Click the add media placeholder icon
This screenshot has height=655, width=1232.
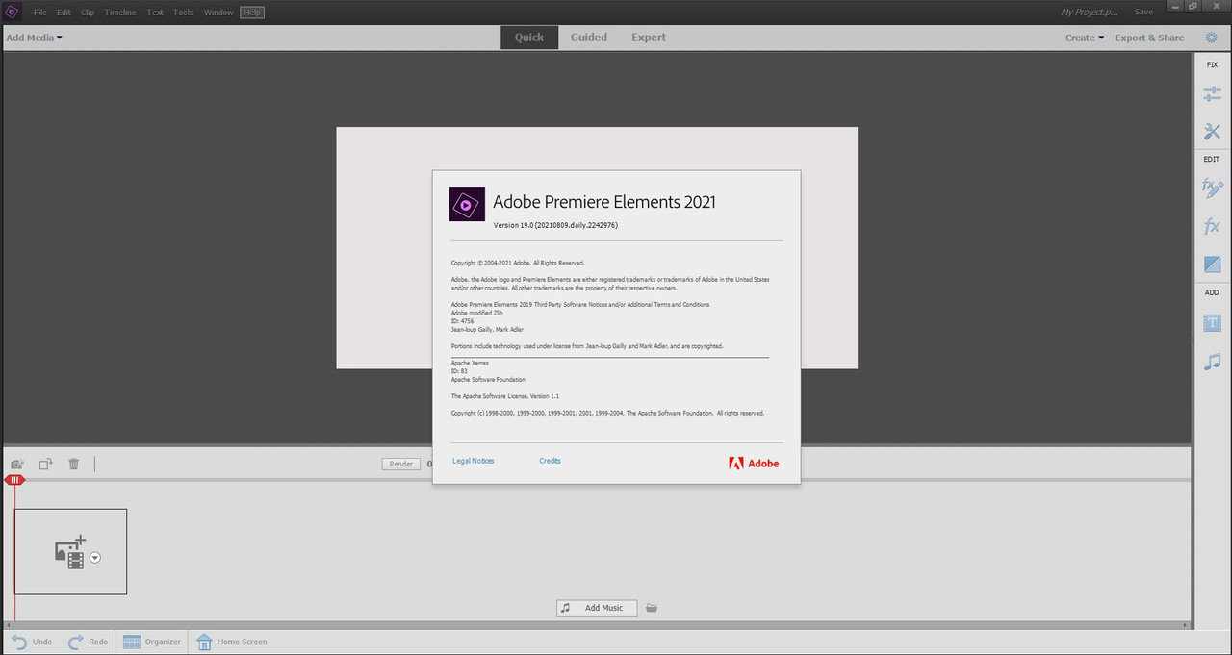pos(69,552)
